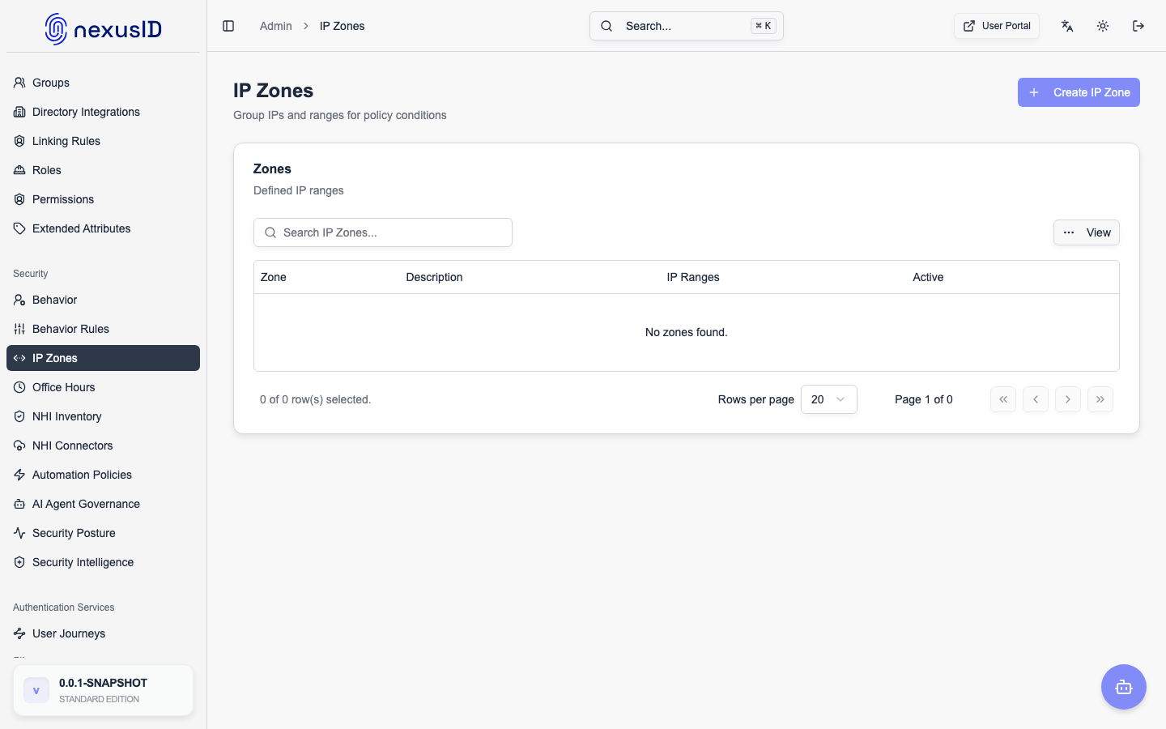The image size is (1166, 729).
Task: Open the User Portal link
Action: tap(997, 26)
